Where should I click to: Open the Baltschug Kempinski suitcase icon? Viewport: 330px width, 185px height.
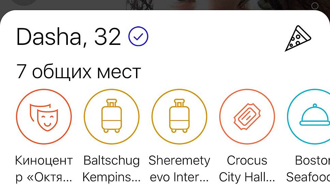click(111, 117)
